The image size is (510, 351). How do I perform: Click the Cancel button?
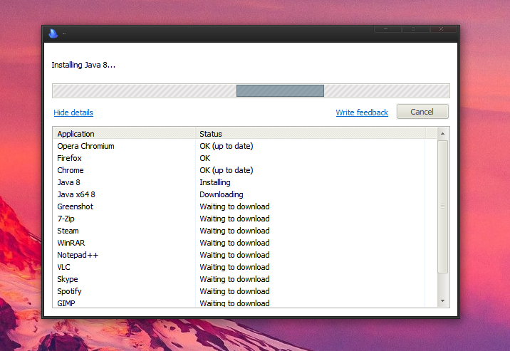click(x=422, y=112)
